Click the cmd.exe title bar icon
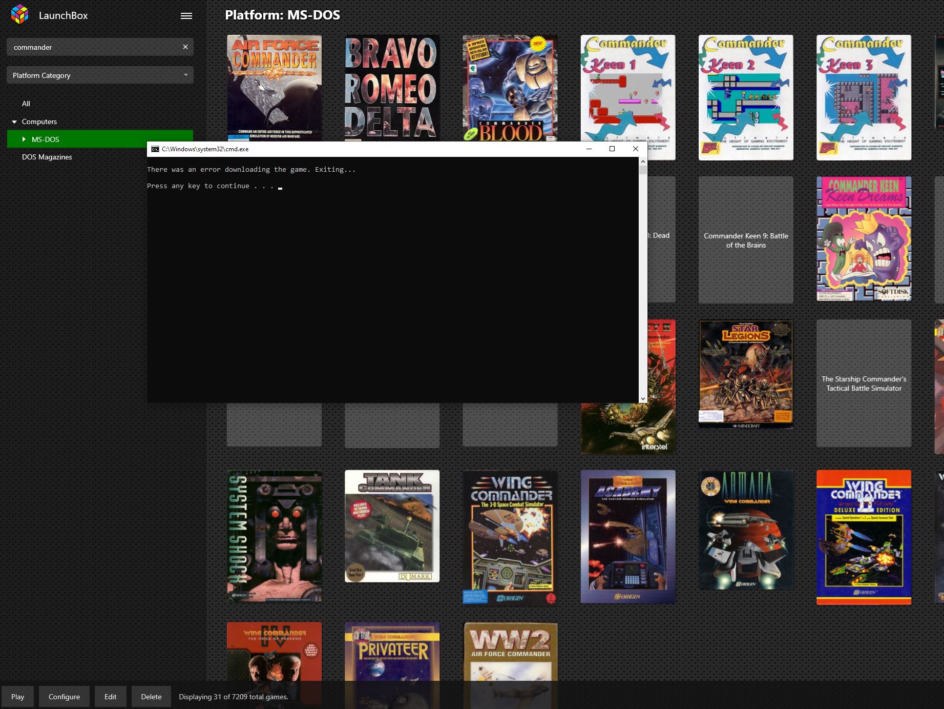 coord(155,149)
